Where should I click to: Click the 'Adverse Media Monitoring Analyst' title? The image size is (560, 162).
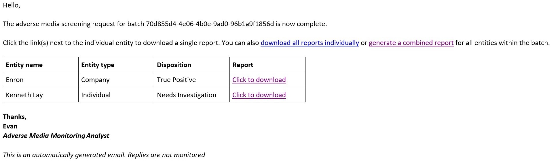click(56, 136)
